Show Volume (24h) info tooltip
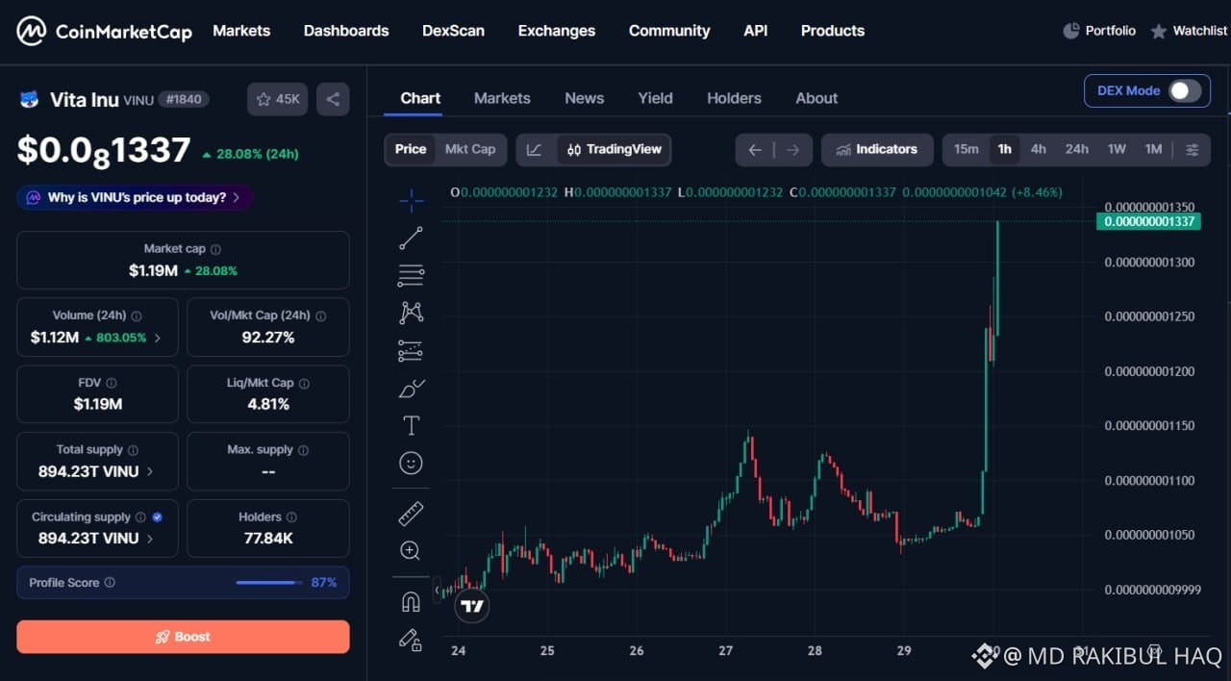Viewport: 1231px width, 681px height. [x=136, y=315]
